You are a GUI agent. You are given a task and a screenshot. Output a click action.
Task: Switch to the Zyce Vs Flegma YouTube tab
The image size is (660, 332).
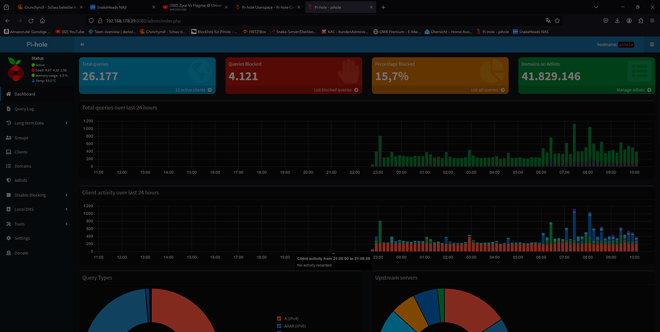click(x=196, y=7)
